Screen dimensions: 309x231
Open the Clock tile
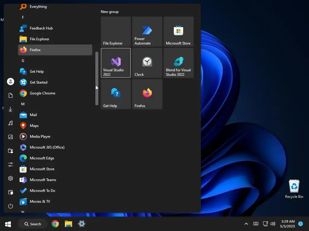click(147, 63)
